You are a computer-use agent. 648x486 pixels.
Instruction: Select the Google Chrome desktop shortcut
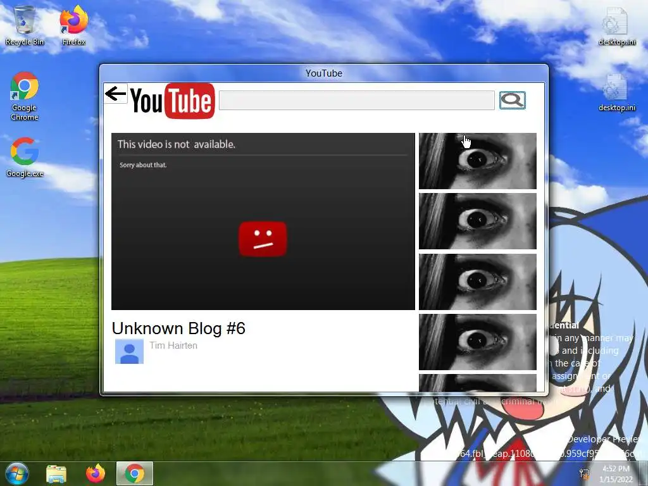[x=25, y=96]
